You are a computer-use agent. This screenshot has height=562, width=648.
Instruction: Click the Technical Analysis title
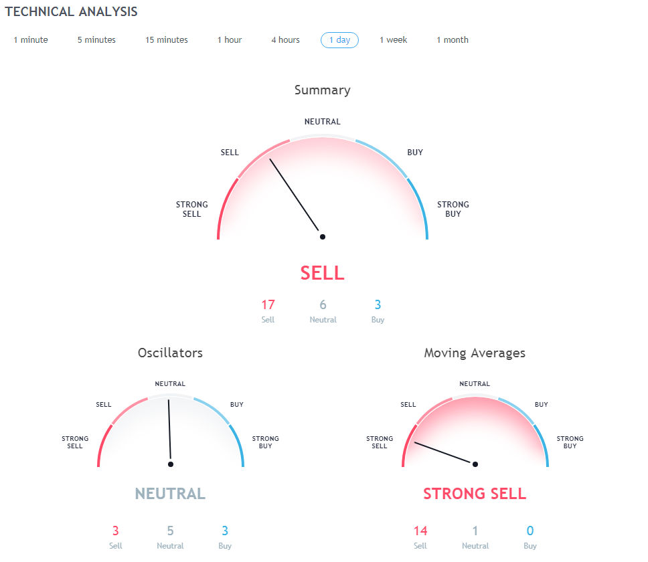[71, 11]
